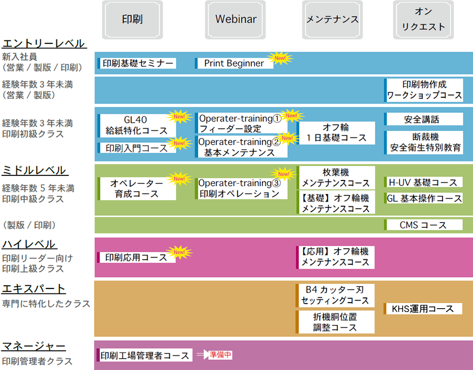Open 印刷工場管理者コース
Screen dimensions: 473x370
tap(145, 355)
